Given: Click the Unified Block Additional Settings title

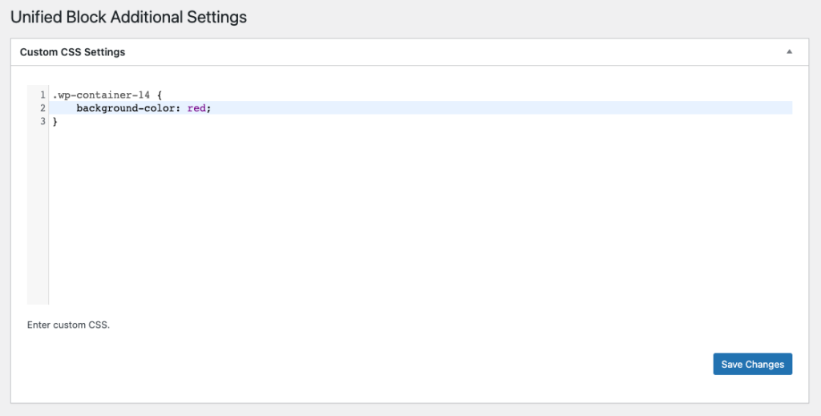Looking at the screenshot, I should coord(129,17).
